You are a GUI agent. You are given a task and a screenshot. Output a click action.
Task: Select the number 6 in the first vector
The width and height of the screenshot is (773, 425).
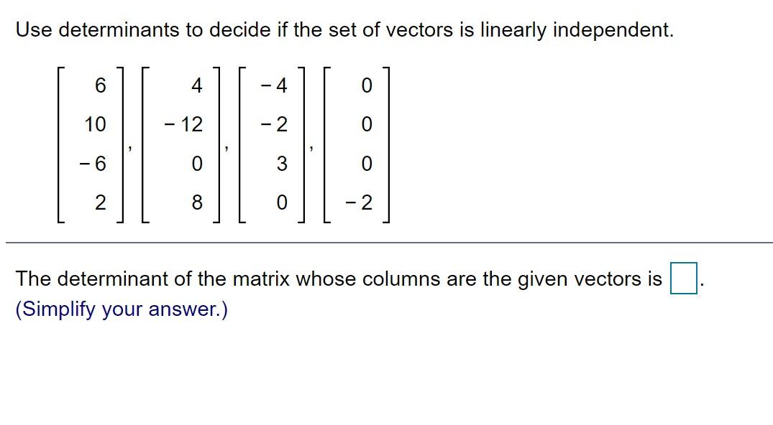(x=101, y=85)
